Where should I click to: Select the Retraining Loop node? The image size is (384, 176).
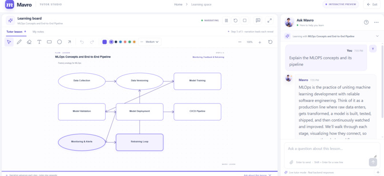click(140, 142)
